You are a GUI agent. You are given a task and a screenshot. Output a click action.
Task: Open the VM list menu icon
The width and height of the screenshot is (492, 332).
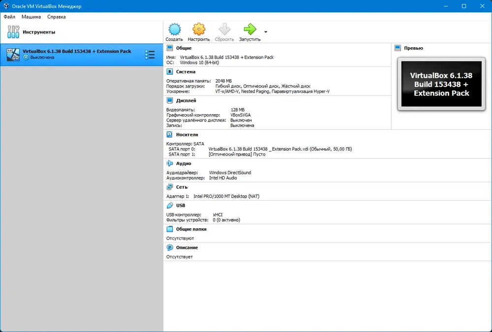tap(150, 55)
